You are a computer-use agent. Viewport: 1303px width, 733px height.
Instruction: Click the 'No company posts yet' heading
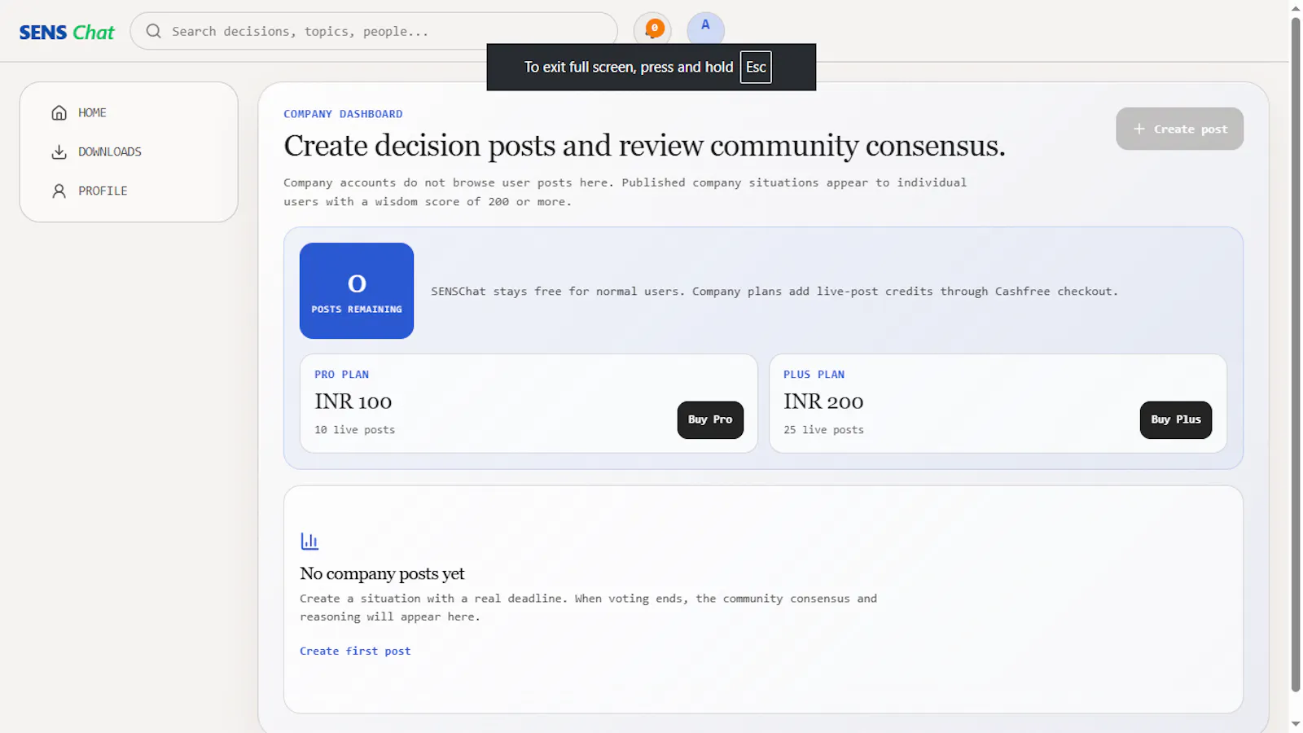[x=382, y=573]
